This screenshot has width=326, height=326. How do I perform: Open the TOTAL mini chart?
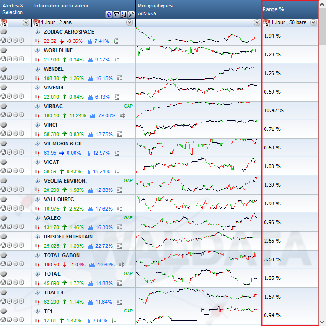pyautogui.click(x=197, y=278)
